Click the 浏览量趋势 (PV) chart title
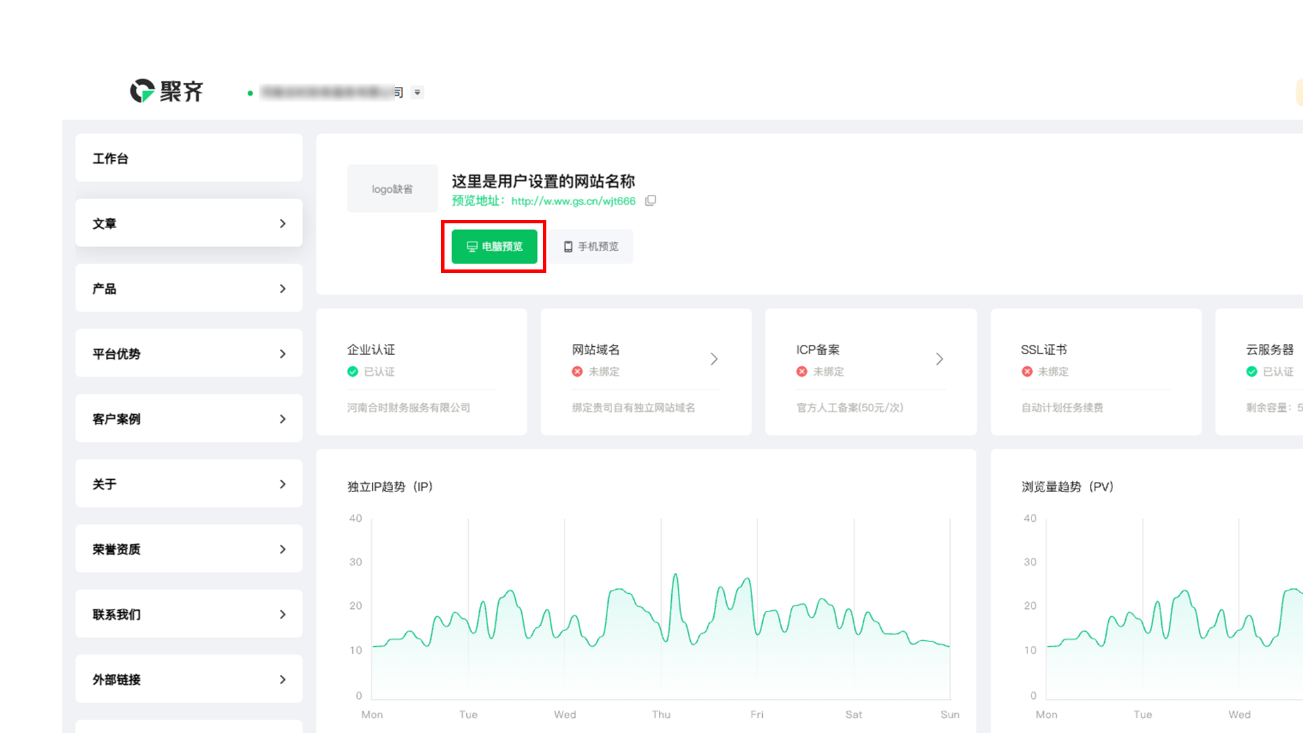The image size is (1303, 733). coord(1068,487)
